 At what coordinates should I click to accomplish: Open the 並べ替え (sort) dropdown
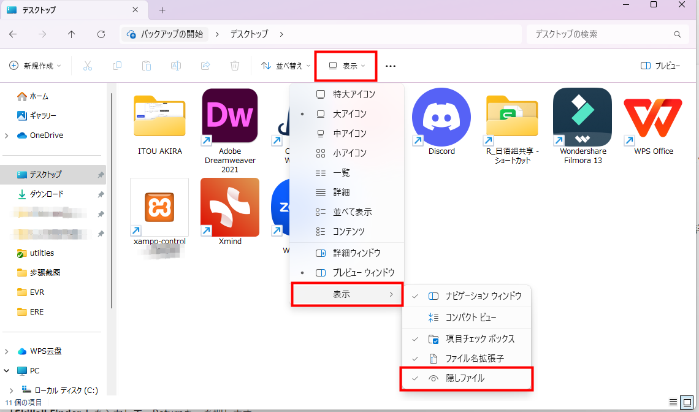tap(285, 66)
